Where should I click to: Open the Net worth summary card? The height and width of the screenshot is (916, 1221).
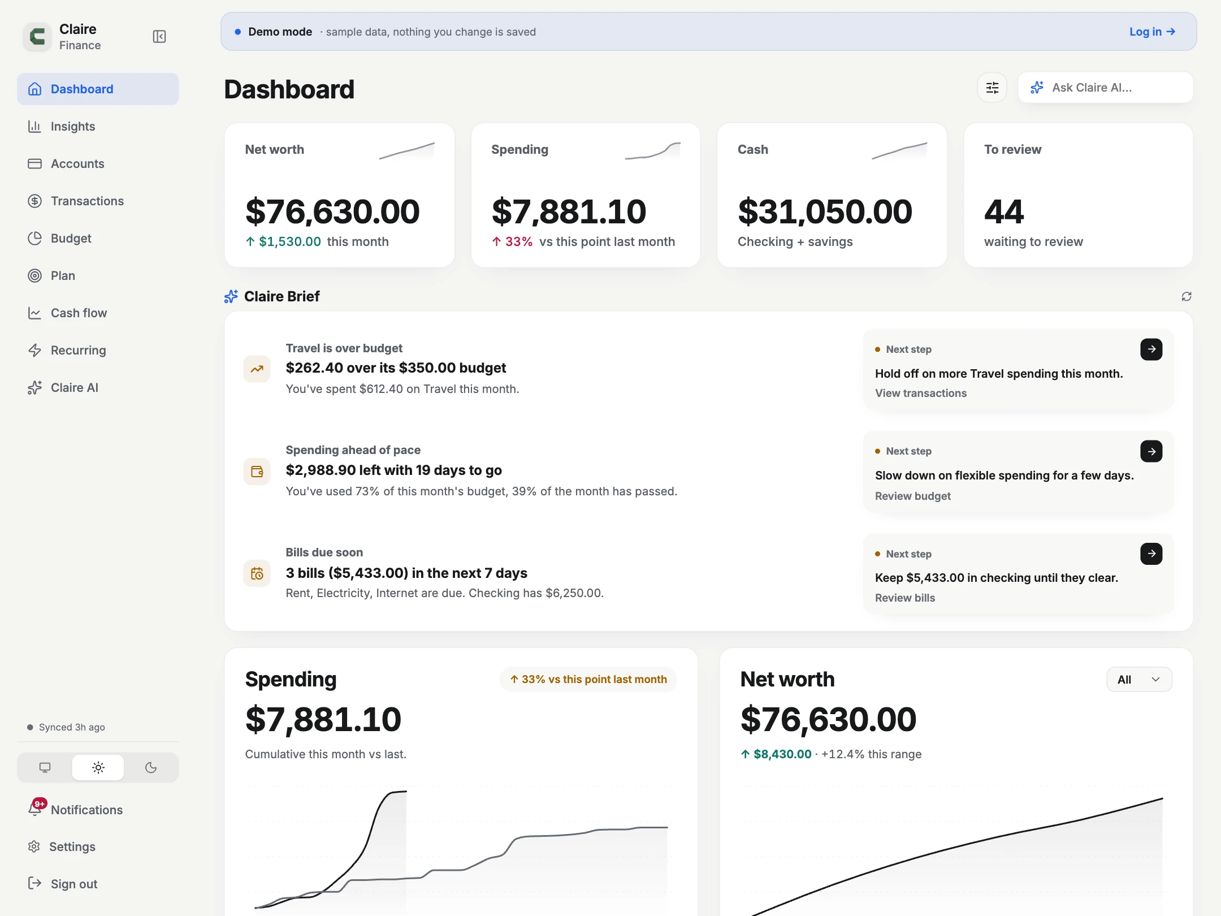pos(340,195)
